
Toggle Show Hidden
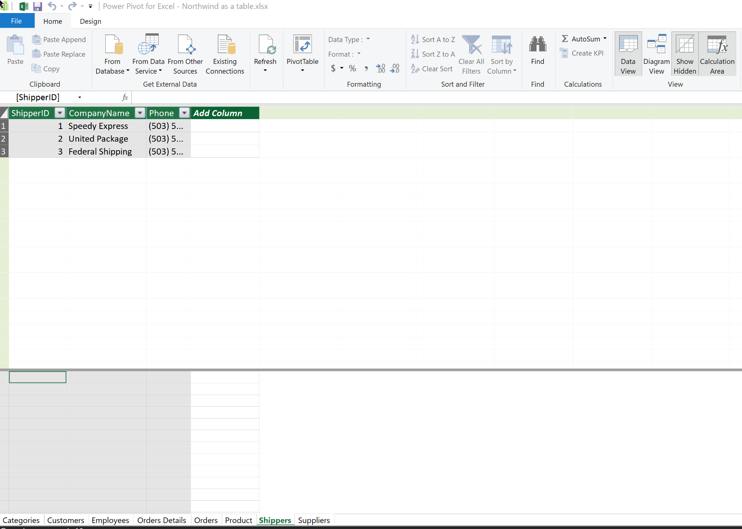pyautogui.click(x=685, y=54)
